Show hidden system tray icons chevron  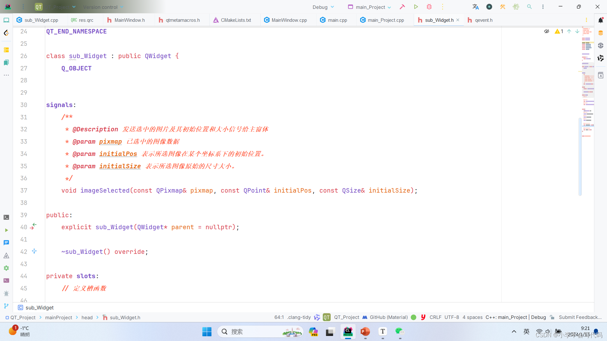(x=514, y=332)
